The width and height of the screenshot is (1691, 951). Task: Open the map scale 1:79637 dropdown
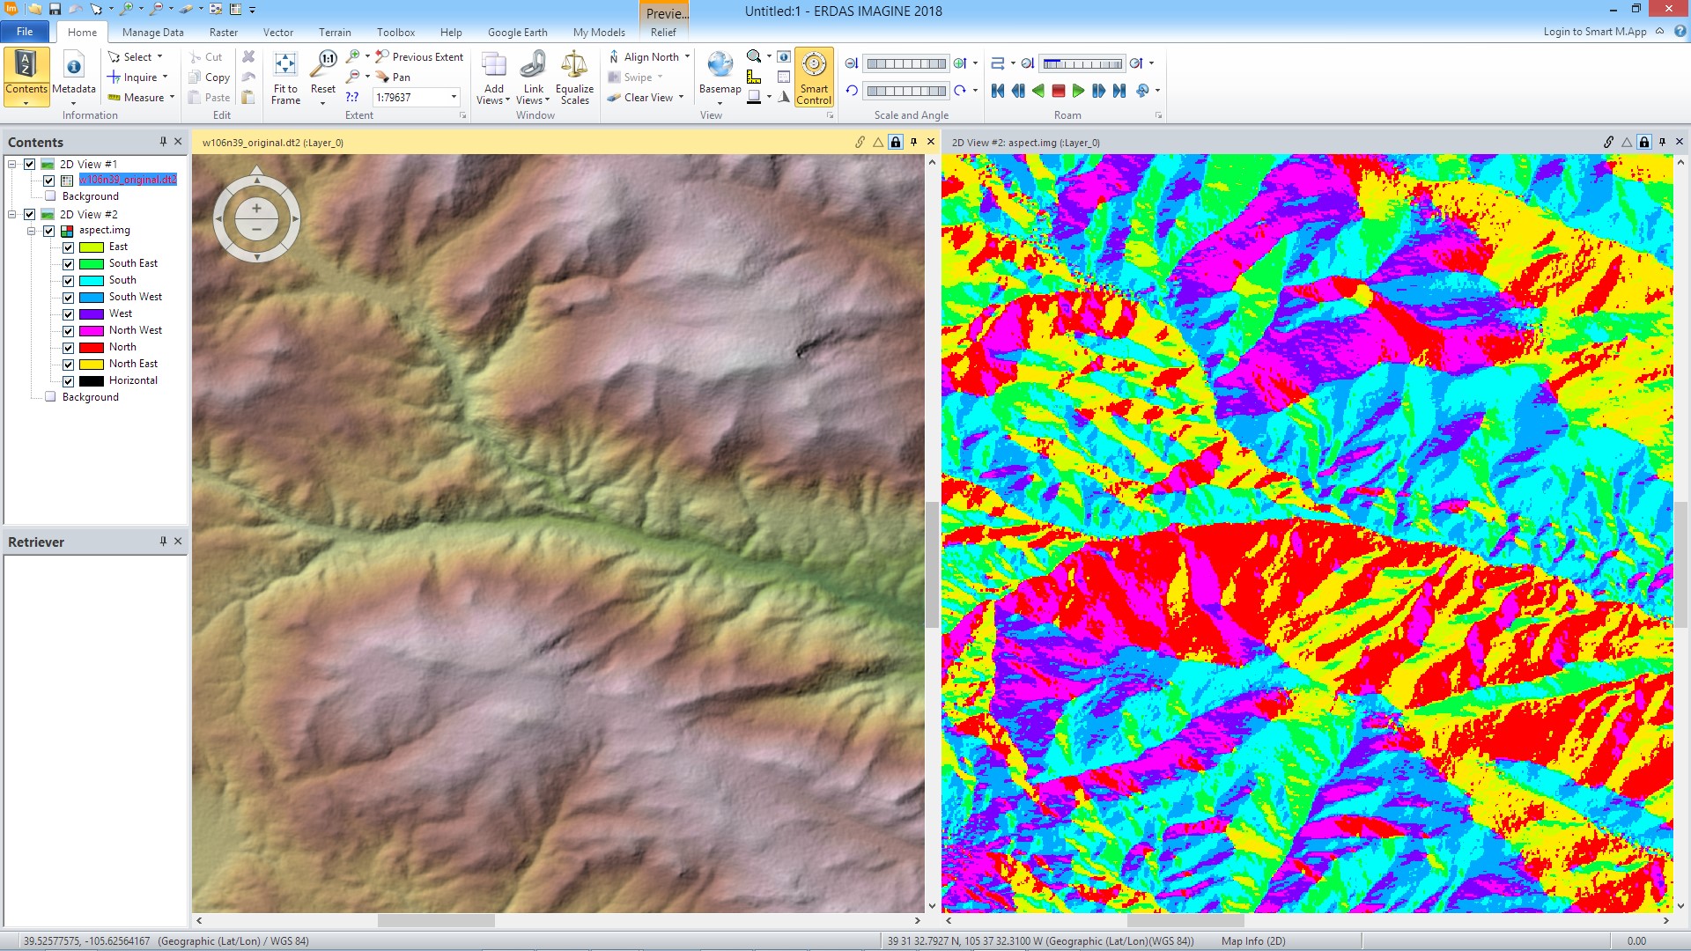(454, 98)
